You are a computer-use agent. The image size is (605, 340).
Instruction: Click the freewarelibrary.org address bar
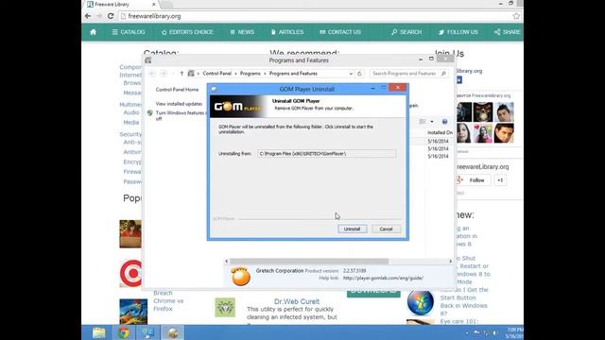coord(315,16)
